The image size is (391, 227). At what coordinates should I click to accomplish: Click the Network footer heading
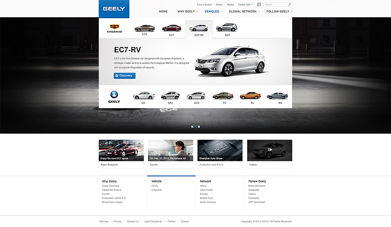pos(206,181)
